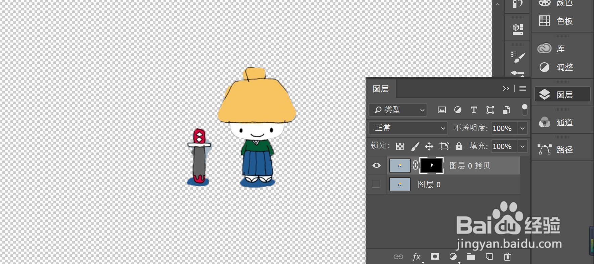Screen dimensions: 594x264
Task: Filter layers by adjustment layers icon
Action: 458,110
